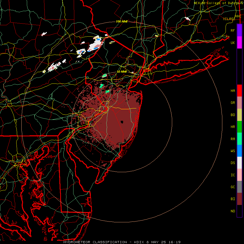The height and width of the screenshot is (244, 244).
Task: Click the 'ND' legend label
Action: point(233,211)
